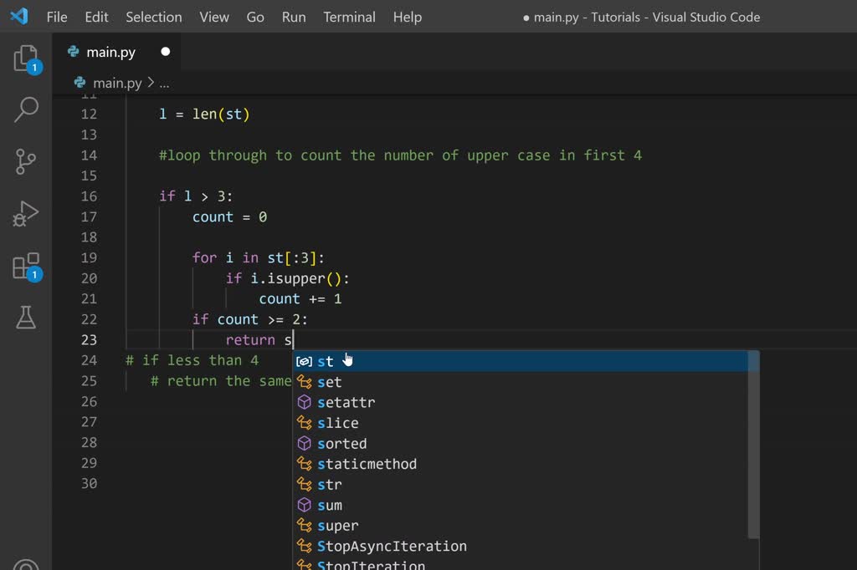
Task: Open the Run menu
Action: tap(294, 17)
